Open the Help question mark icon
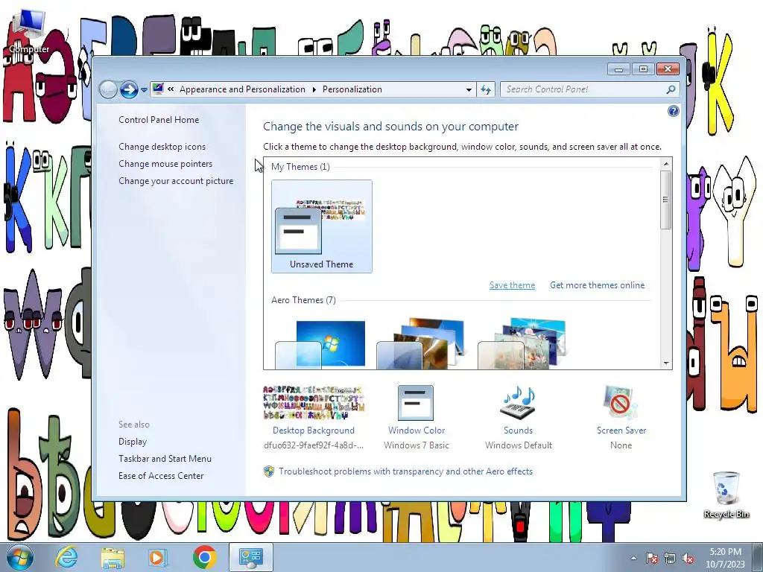Viewport: 763px width, 572px height. point(673,112)
